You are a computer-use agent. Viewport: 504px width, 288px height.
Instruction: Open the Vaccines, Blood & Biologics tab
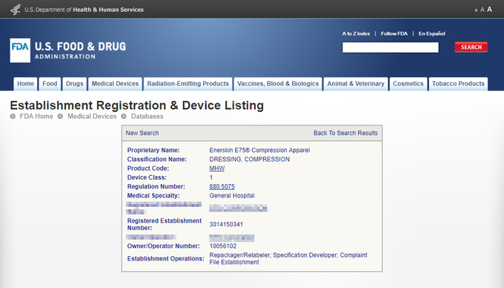click(278, 84)
